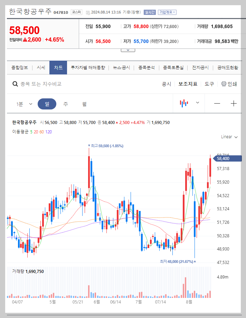Toggle the 60-day moving average
This screenshot has height=318, width=246.
[42, 132]
